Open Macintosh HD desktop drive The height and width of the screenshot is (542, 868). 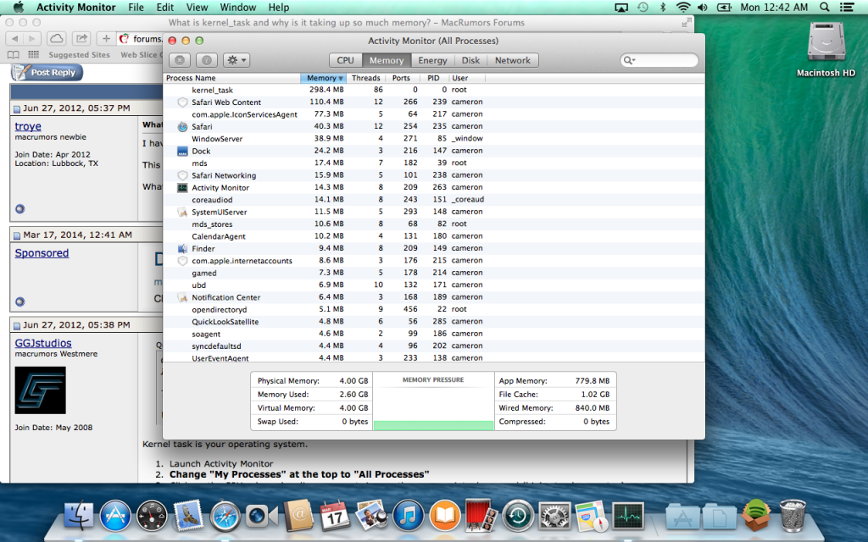pos(826,49)
